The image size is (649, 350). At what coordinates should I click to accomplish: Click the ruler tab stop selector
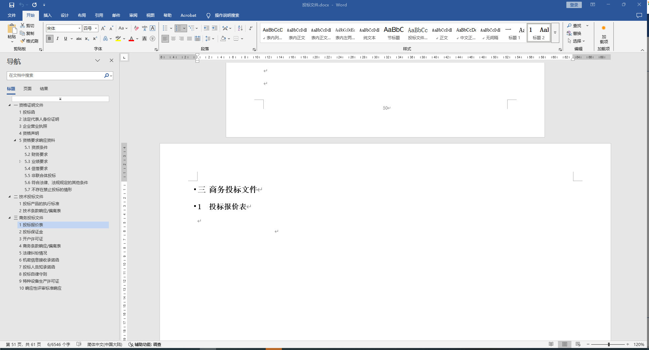[124, 58]
